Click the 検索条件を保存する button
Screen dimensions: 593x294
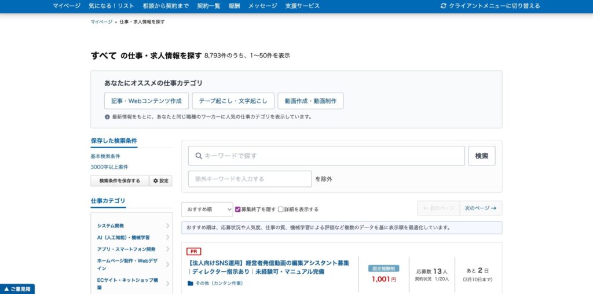pos(119,181)
